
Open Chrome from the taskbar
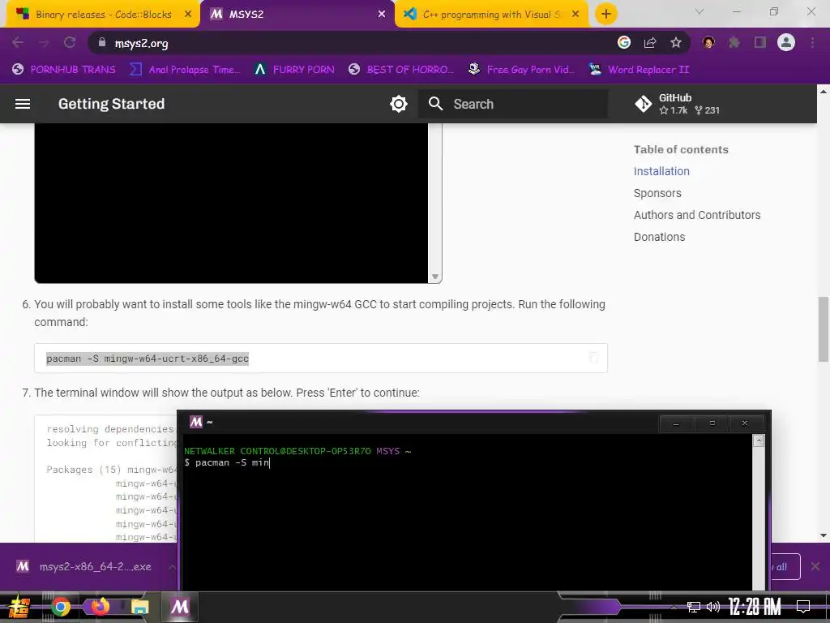[60, 607]
